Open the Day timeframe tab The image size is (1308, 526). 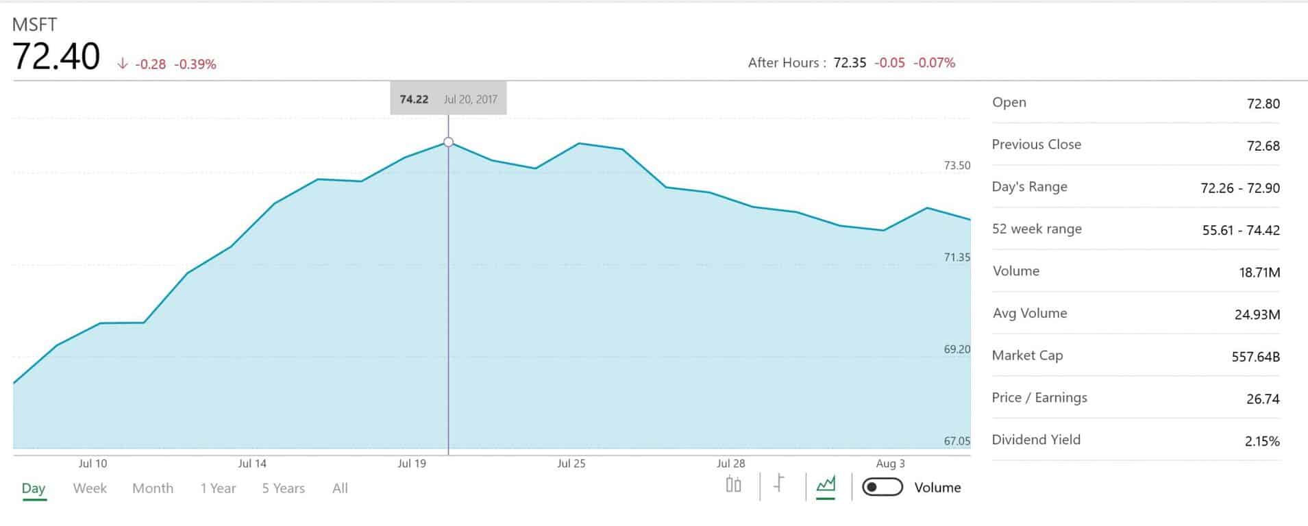pyautogui.click(x=34, y=489)
